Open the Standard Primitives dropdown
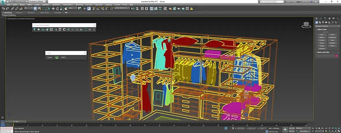The image size is (341, 133). pos(327,26)
